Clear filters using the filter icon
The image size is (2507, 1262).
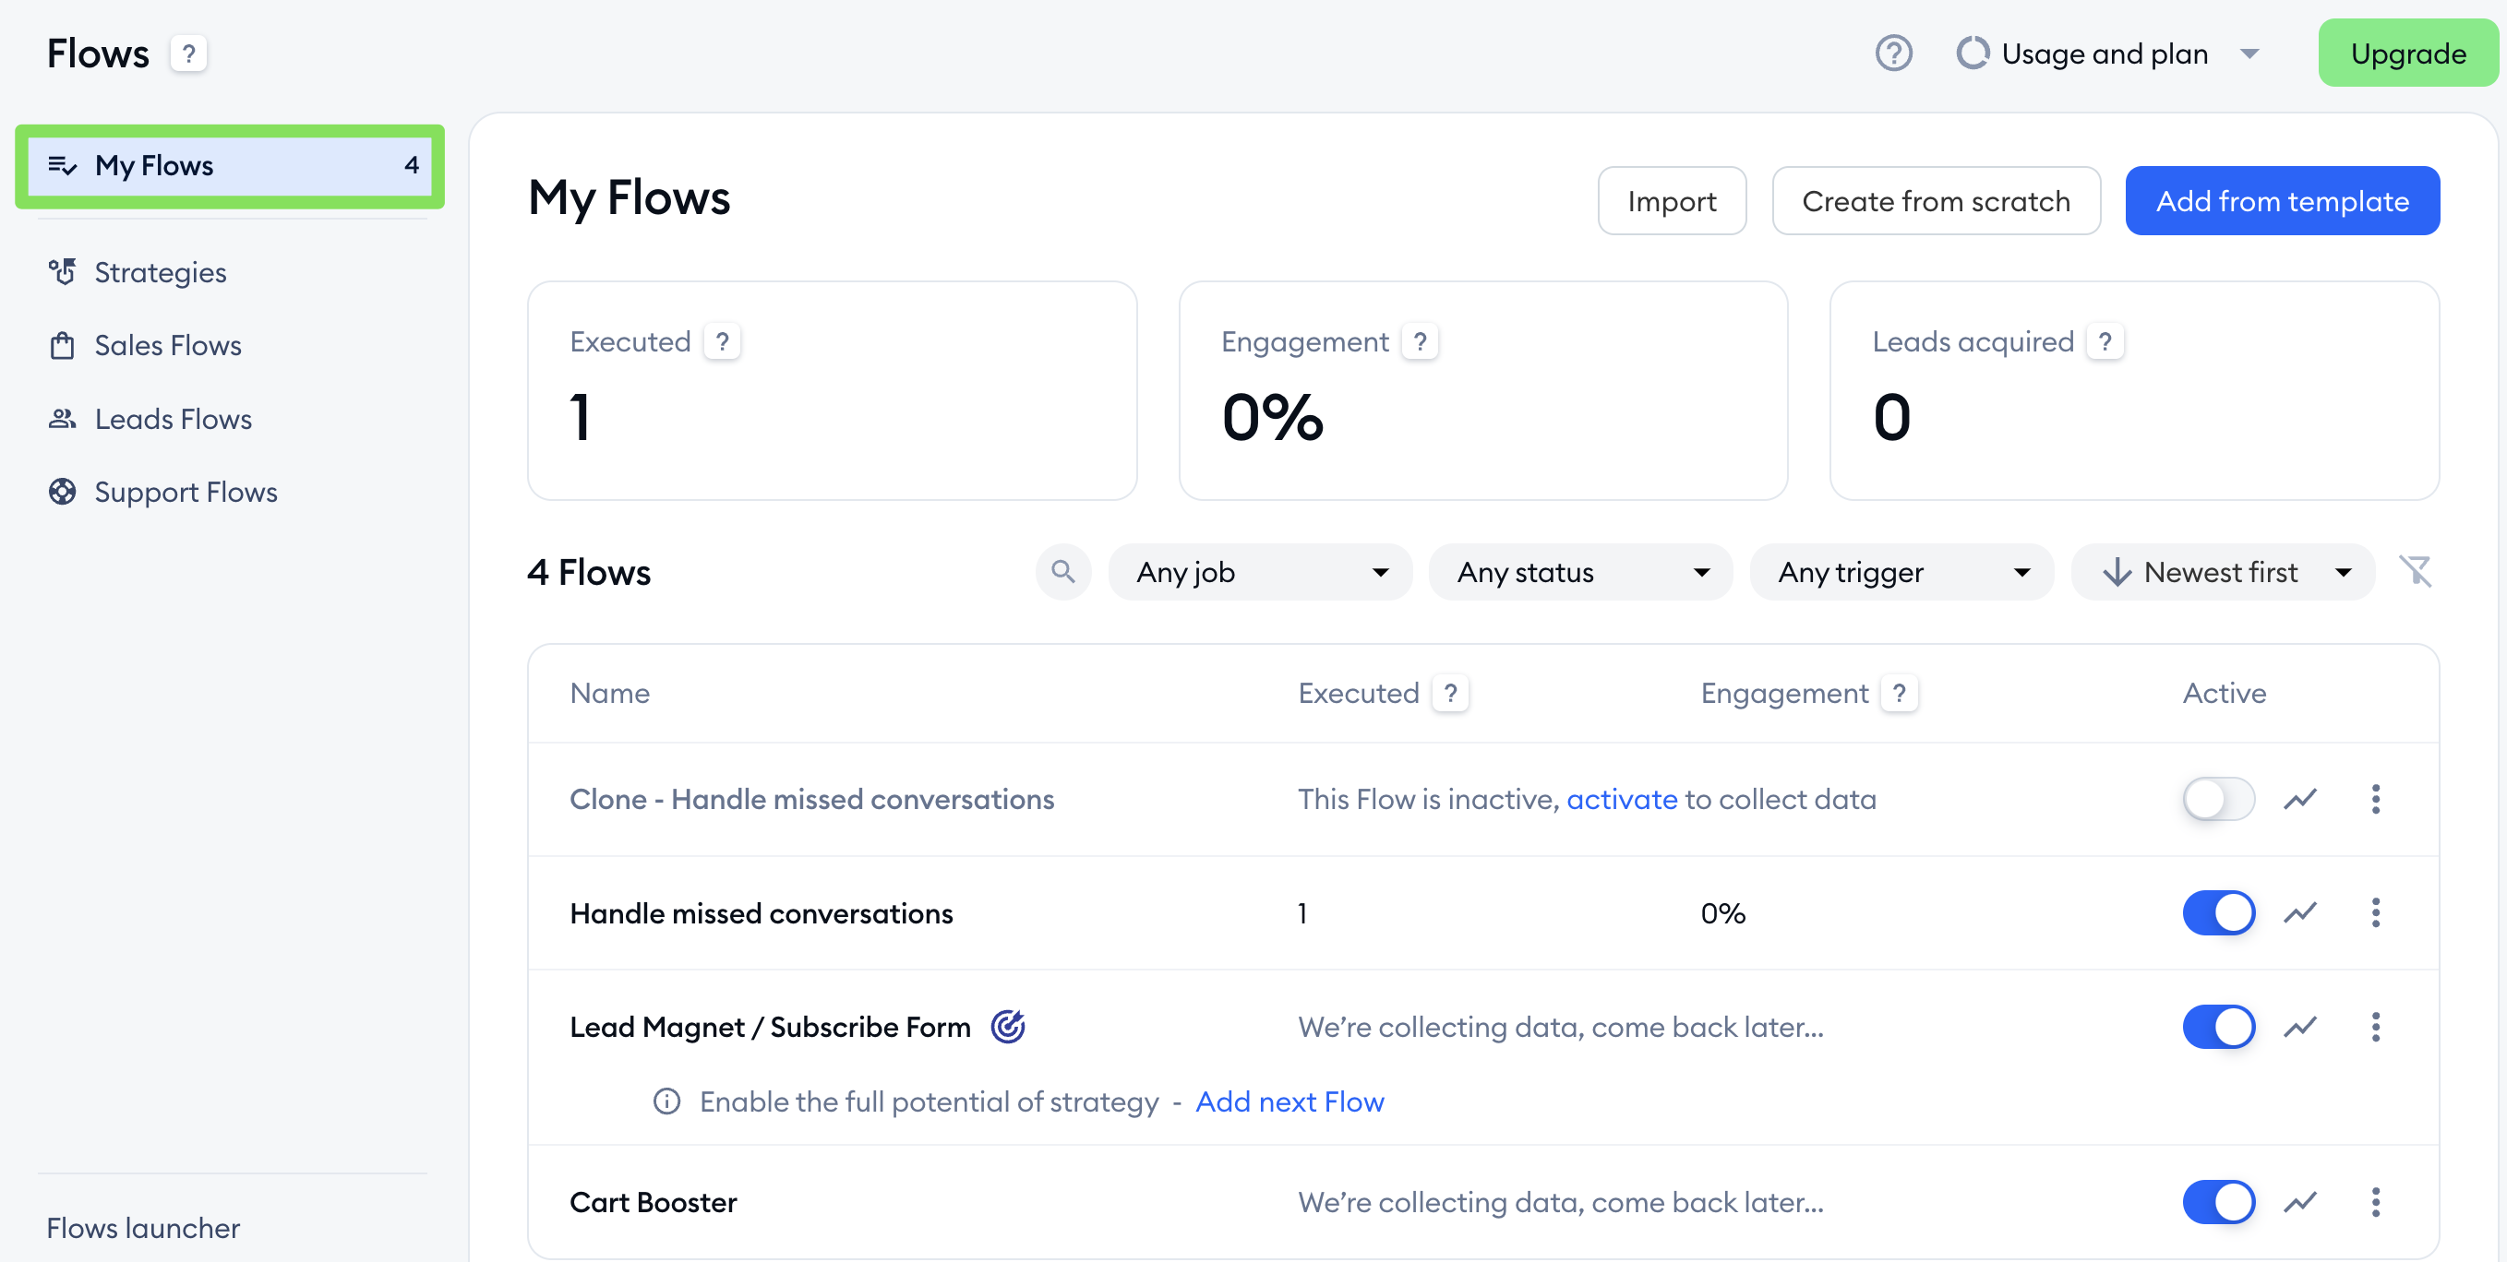(x=2417, y=572)
